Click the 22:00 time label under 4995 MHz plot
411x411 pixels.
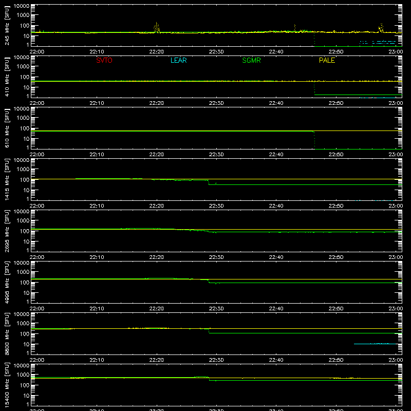coord(37,309)
